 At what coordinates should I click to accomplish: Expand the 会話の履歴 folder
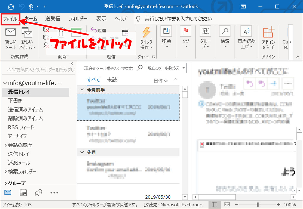pos(6,145)
